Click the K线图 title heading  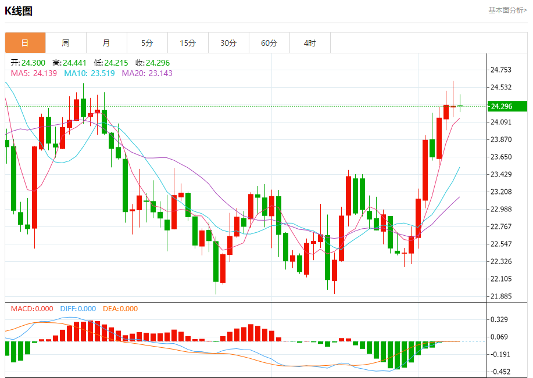tap(19, 11)
